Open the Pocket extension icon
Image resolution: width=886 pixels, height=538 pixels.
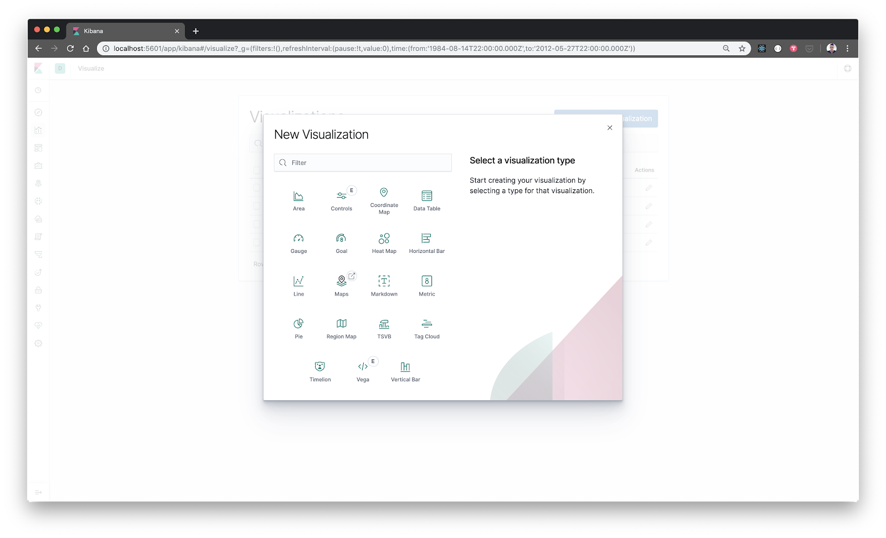[809, 48]
